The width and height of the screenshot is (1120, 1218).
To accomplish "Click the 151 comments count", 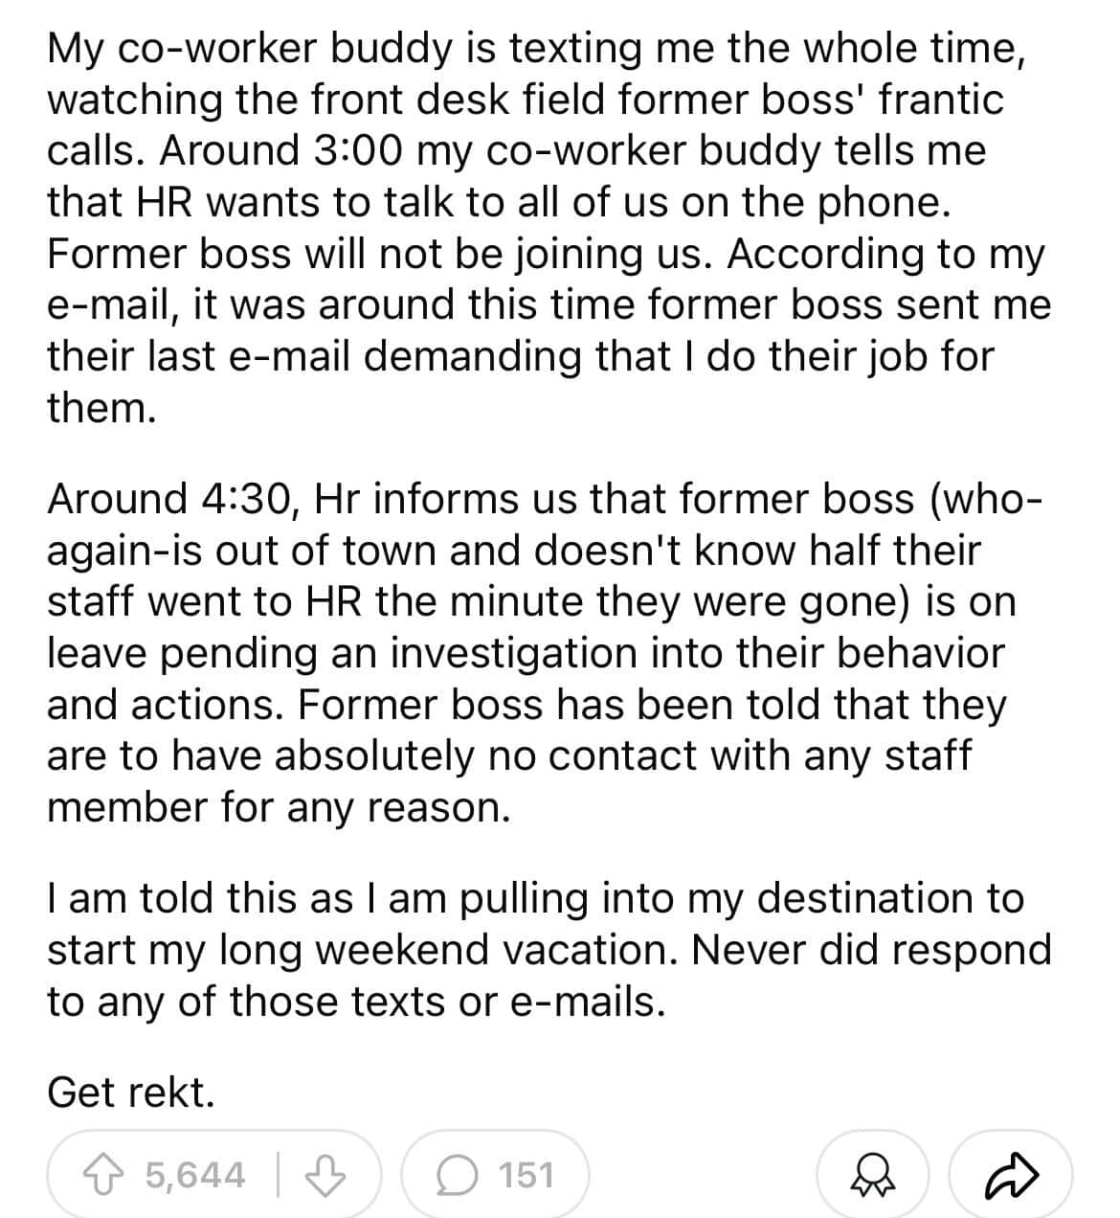I will (526, 1175).
